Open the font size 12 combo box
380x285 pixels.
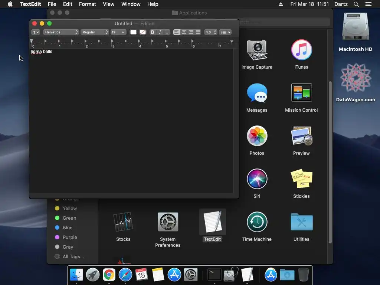[118, 32]
